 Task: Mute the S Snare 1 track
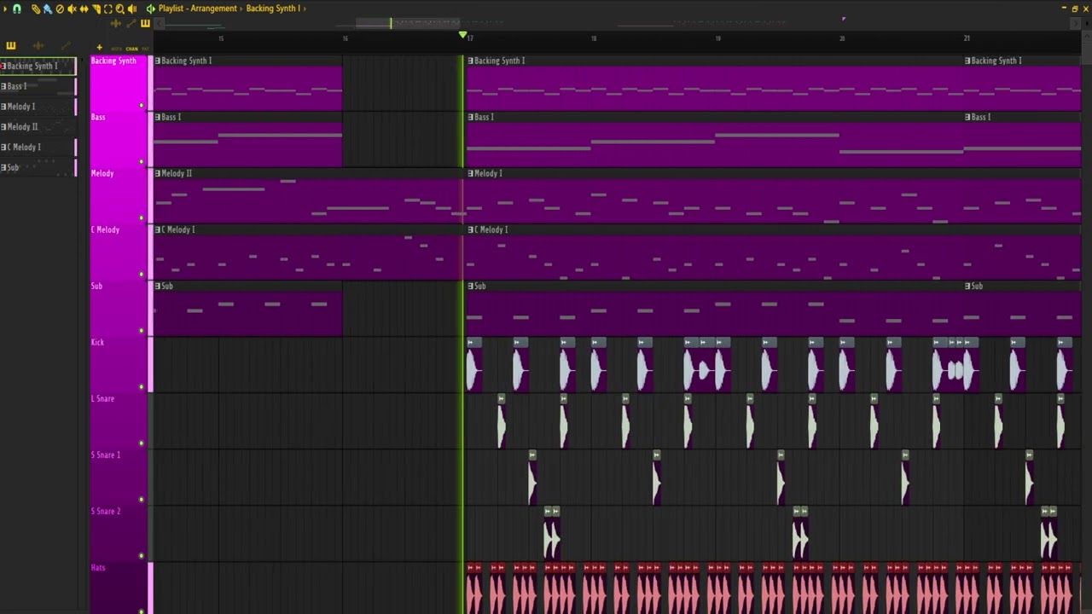pyautogui.click(x=142, y=500)
